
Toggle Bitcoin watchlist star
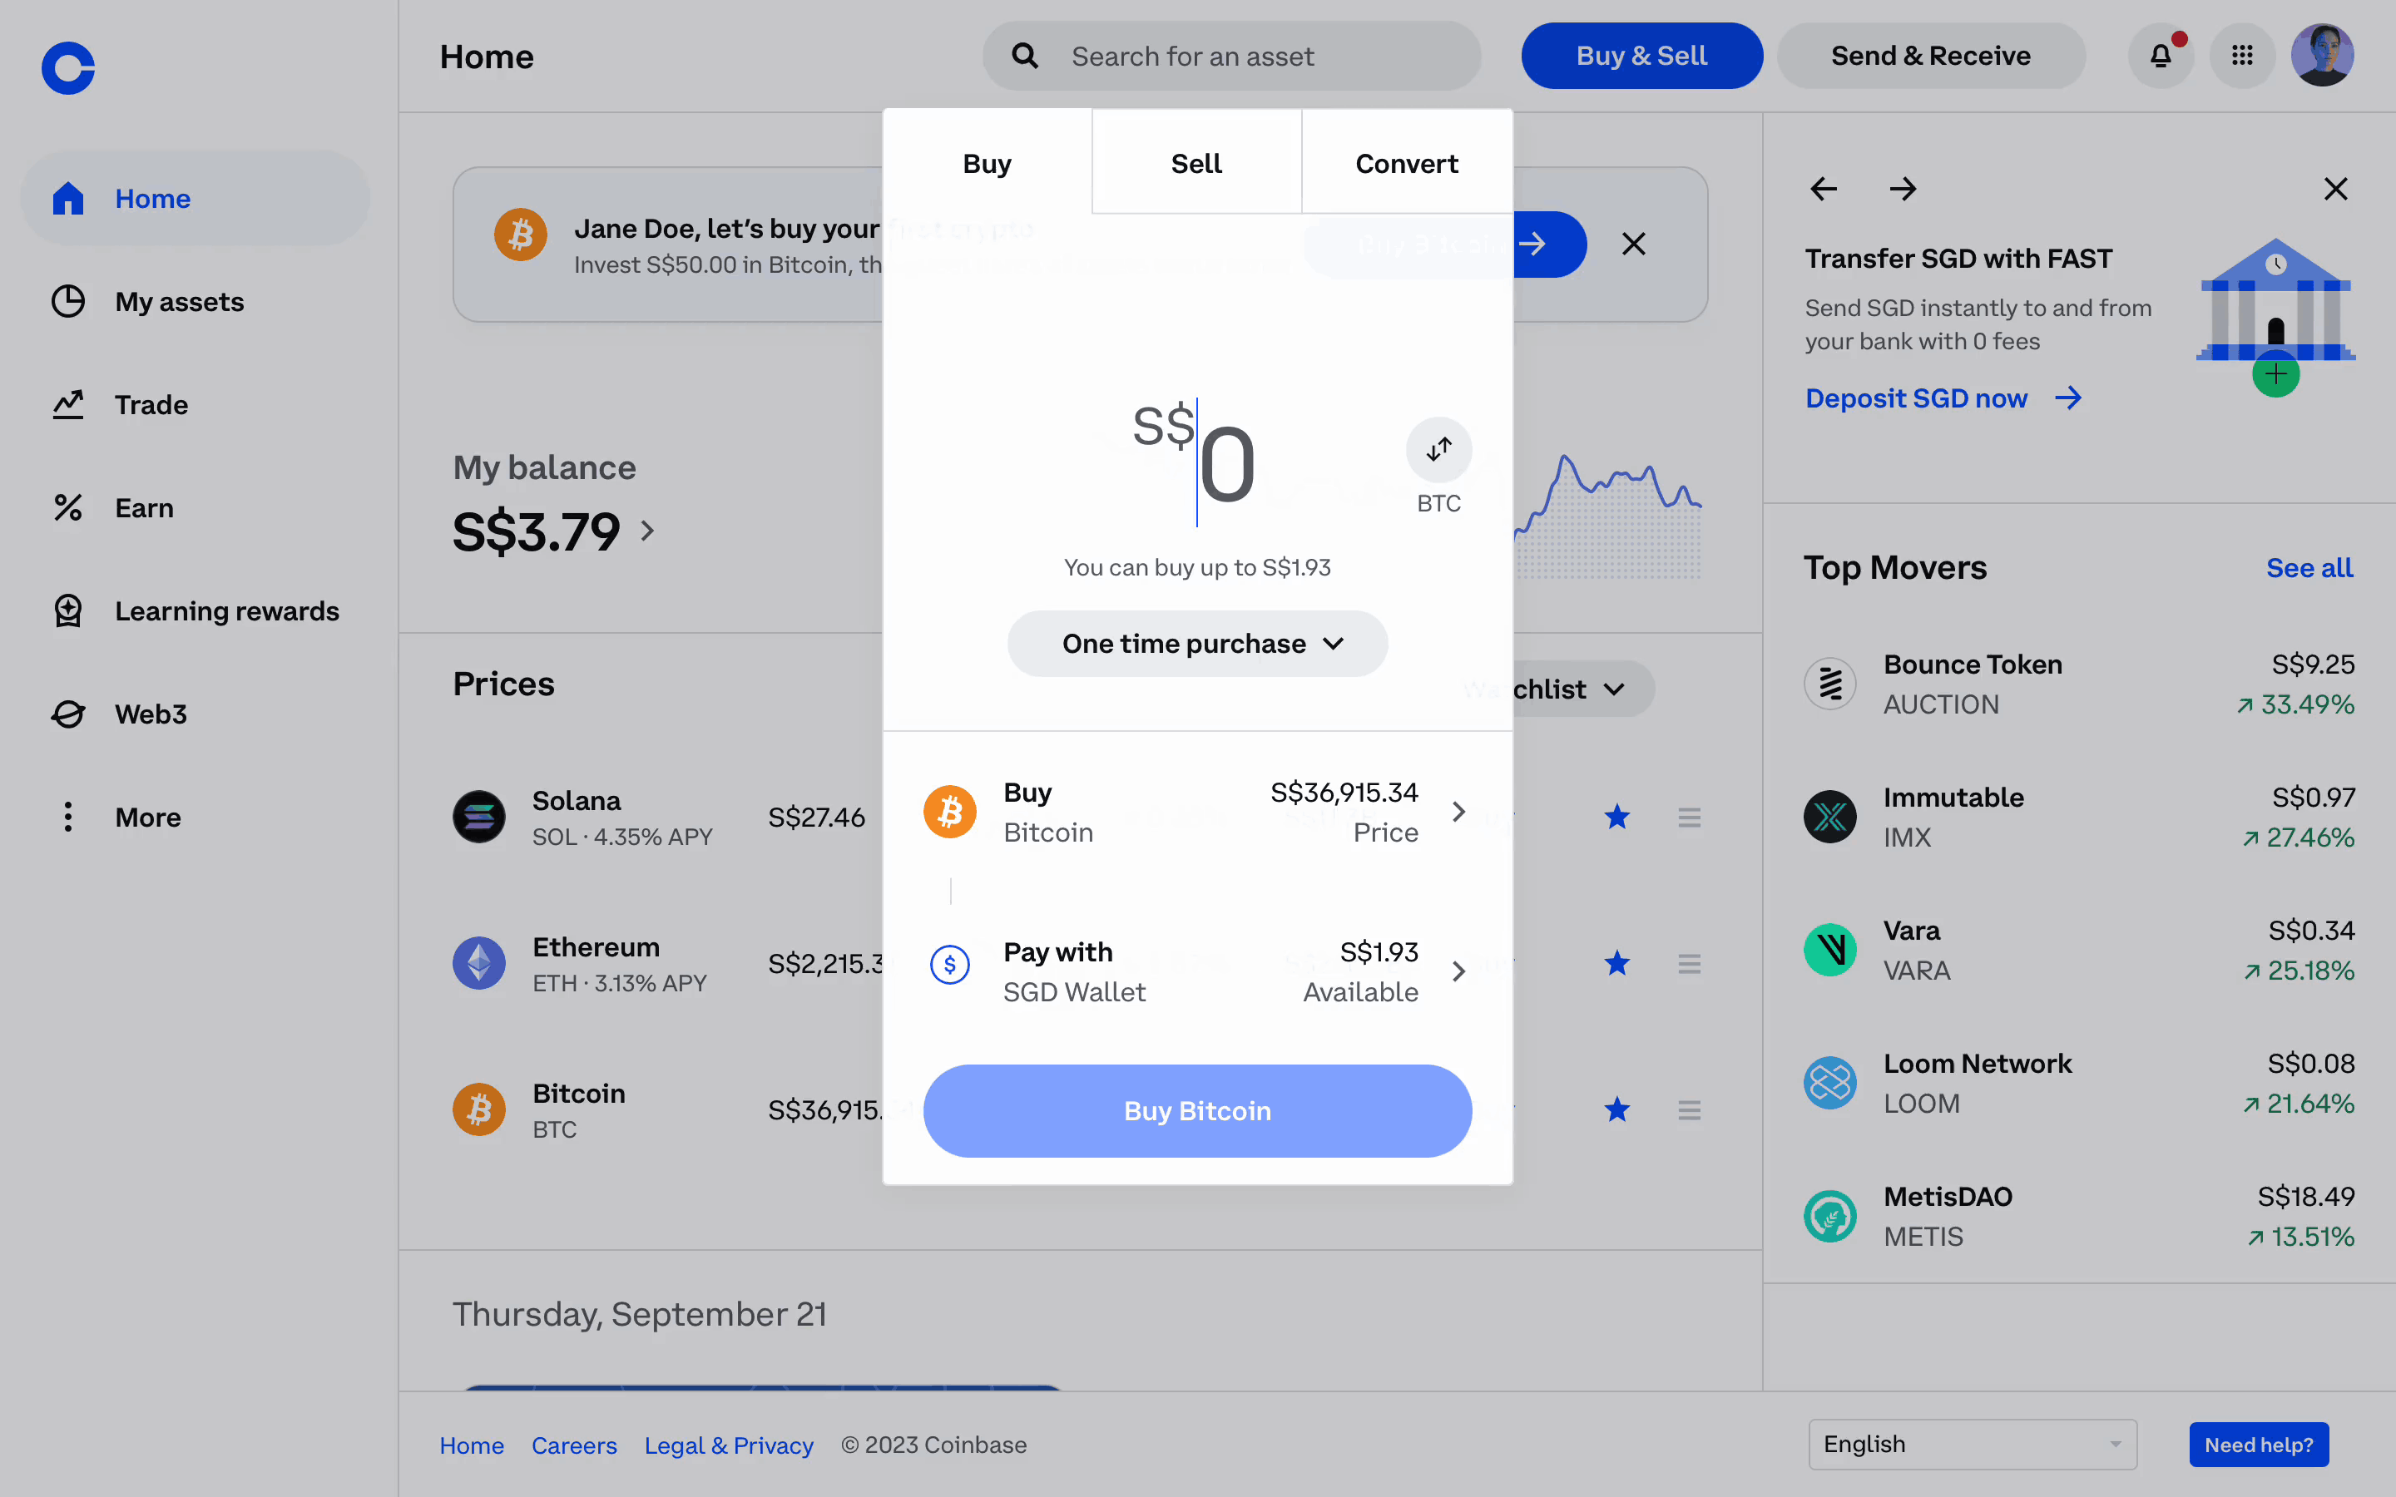1616,1110
